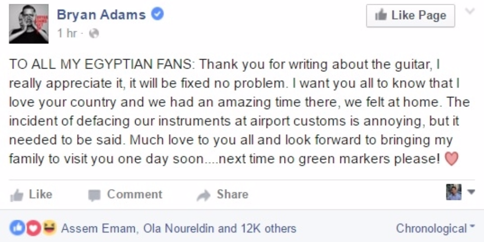The height and width of the screenshot is (242, 484).
Task: Open the Bryan Adams page name link
Action: 101,15
